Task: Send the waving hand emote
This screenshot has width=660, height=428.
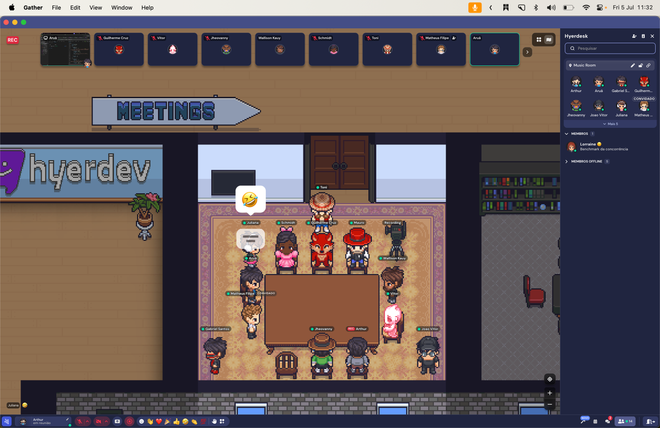Action: pos(150,421)
